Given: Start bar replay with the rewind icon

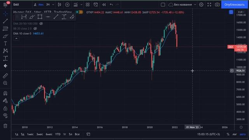Looking at the screenshot, I should (x=104, y=5).
